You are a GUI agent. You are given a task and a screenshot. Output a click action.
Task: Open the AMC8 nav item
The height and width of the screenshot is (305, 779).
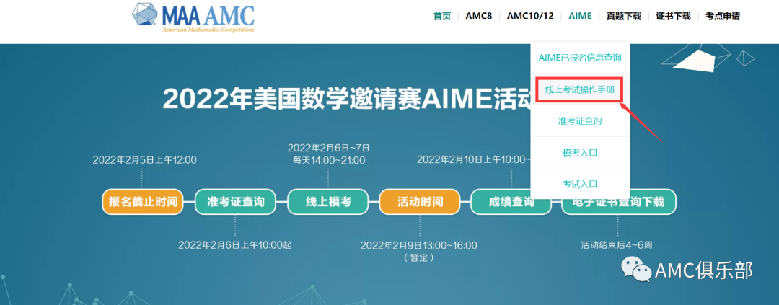coord(478,16)
